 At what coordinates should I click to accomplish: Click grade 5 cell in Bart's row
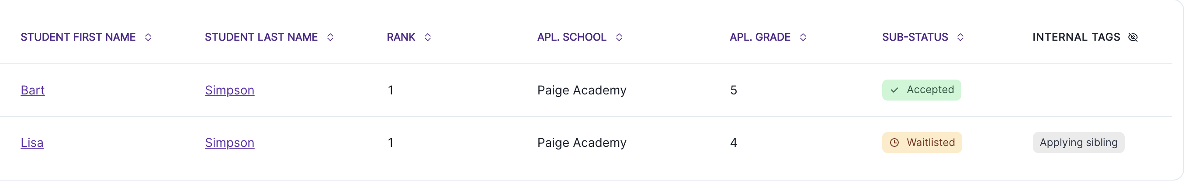pos(734,90)
